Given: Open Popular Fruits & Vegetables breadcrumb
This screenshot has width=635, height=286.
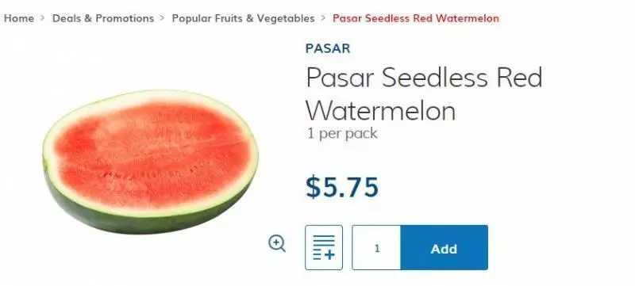Looking at the screenshot, I should [x=243, y=18].
